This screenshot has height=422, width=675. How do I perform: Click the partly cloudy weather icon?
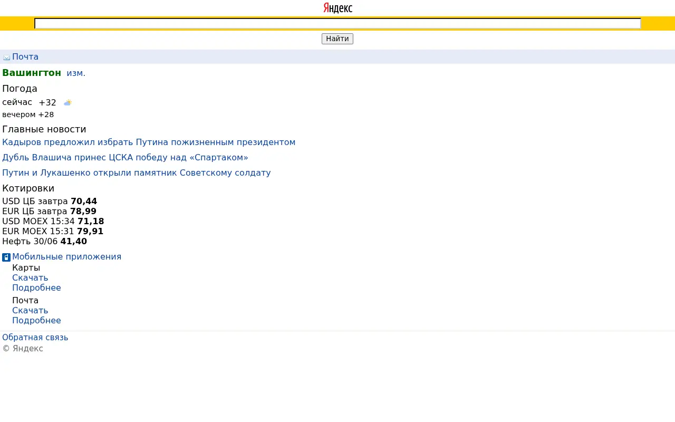tap(67, 102)
